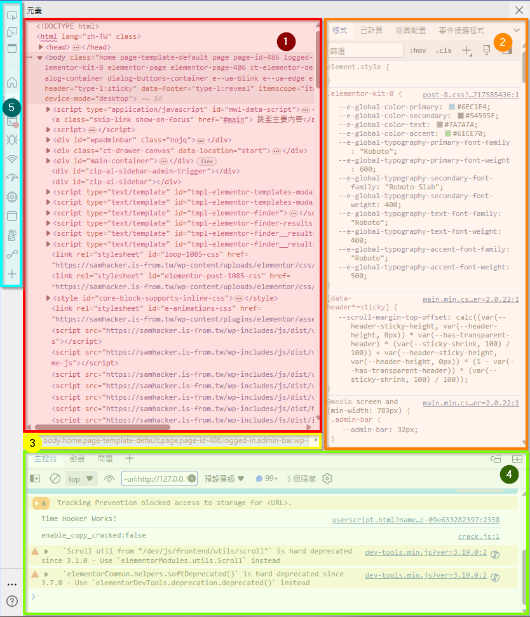Screen dimensions: 530x617
Task: Open color picker for #61CE70 swatch
Action: [x=448, y=134]
